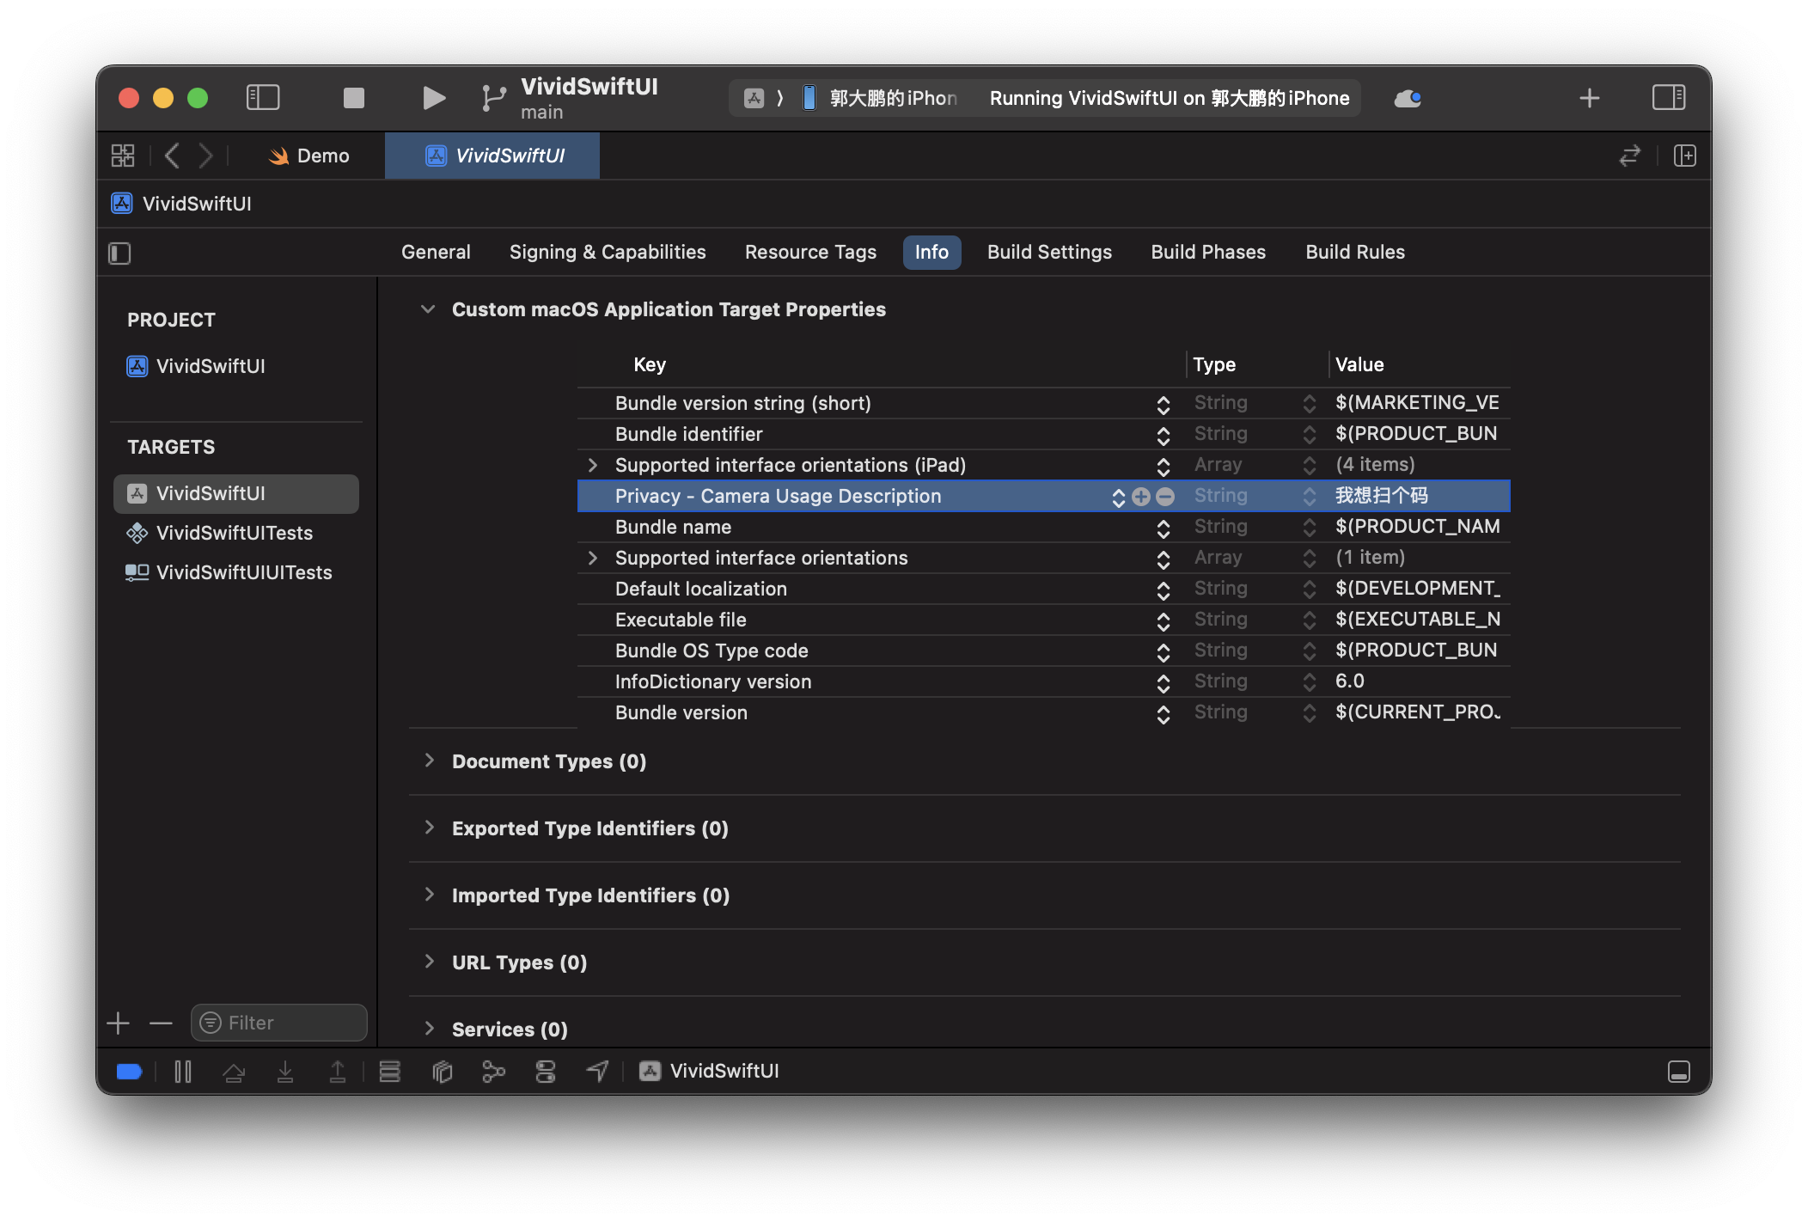Viewport: 1808px width, 1222px height.
Task: Click the 6.0 value cell
Action: coord(1349,681)
